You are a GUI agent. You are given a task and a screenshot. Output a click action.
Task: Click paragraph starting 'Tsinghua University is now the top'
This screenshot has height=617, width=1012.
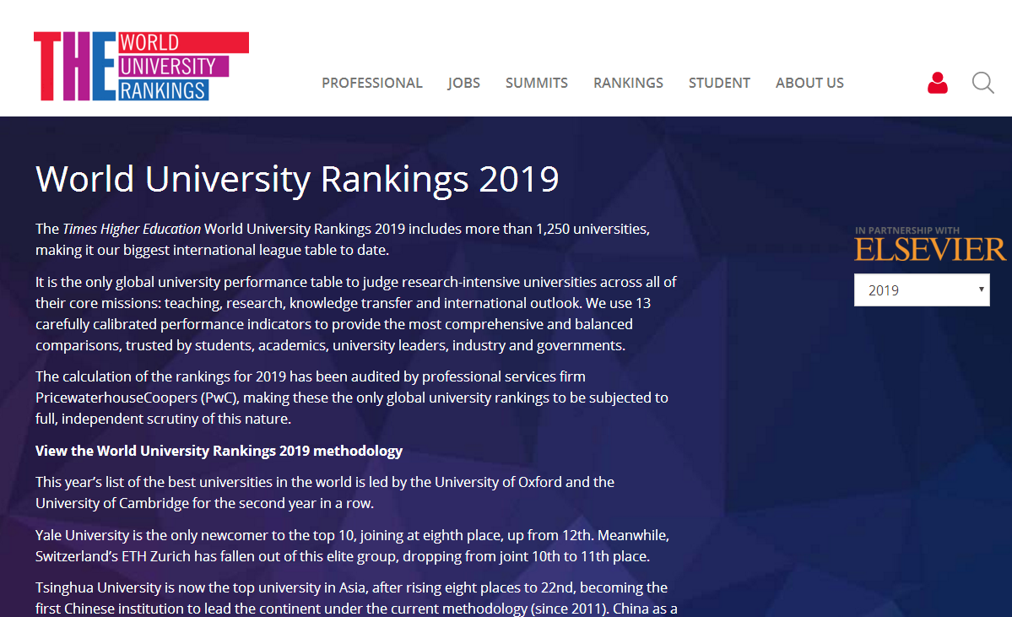[356, 598]
